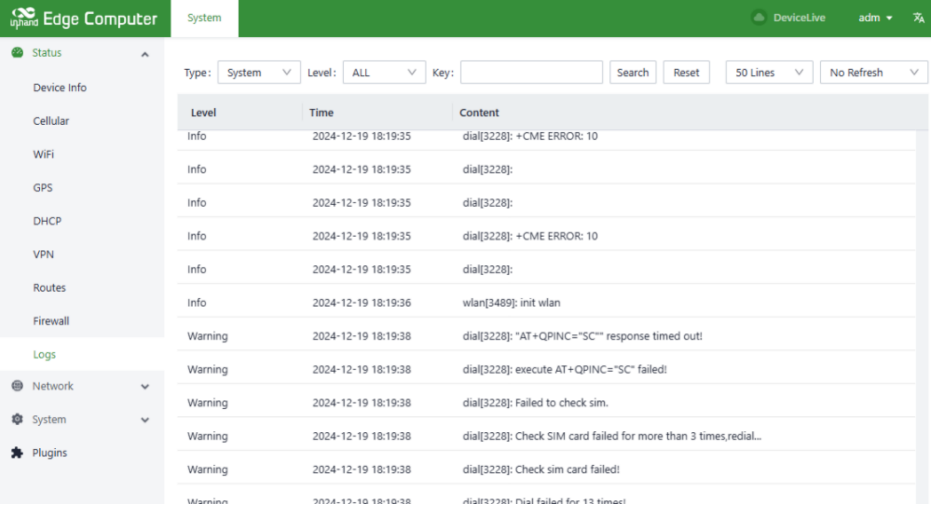Click the Status dashboard icon in sidebar
Screen dimensions: 931x505
click(x=17, y=53)
